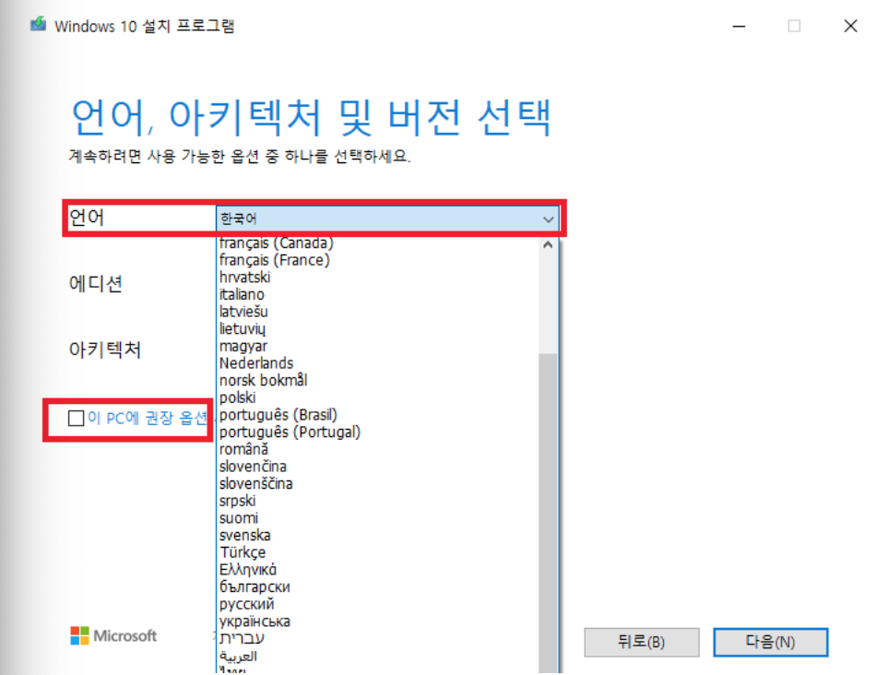Select 'português (Portugal)' option

tap(378, 432)
